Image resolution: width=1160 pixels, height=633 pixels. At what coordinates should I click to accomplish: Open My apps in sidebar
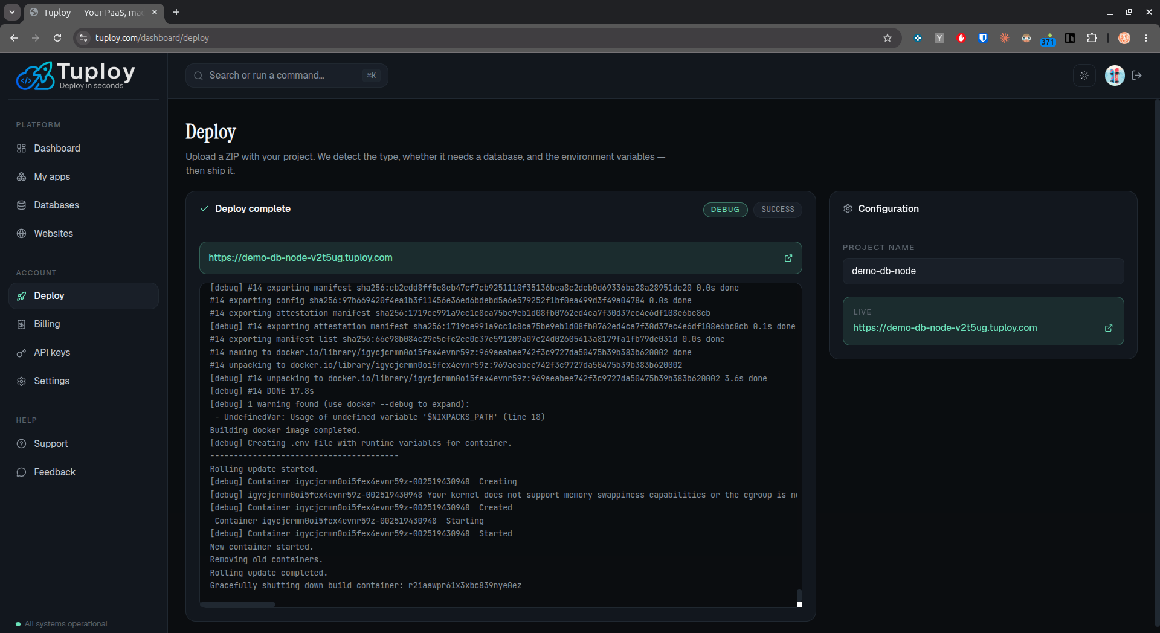[83, 177]
